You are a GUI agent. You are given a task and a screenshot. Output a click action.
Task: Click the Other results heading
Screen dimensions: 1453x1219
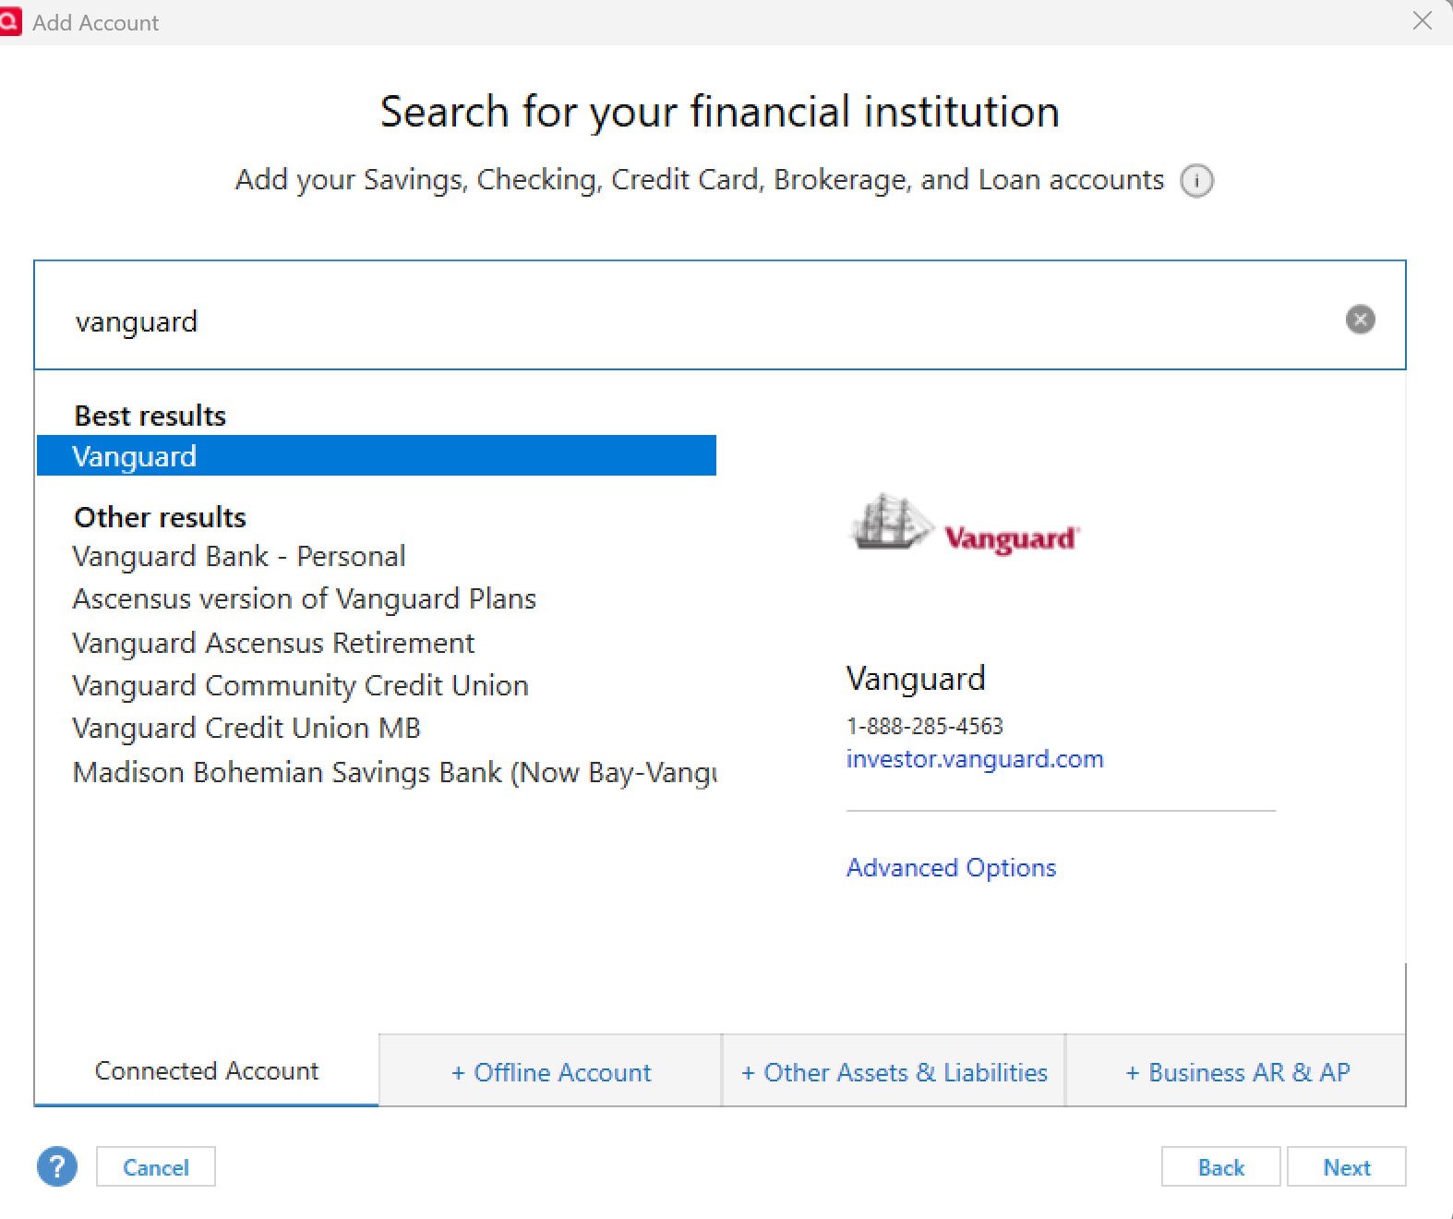click(x=161, y=517)
